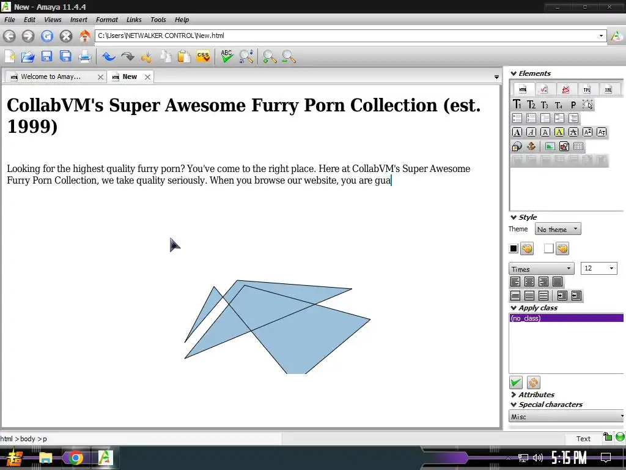The height and width of the screenshot is (470, 626).
Task: Open the Theme dropdown showing No theme
Action: [x=558, y=229]
